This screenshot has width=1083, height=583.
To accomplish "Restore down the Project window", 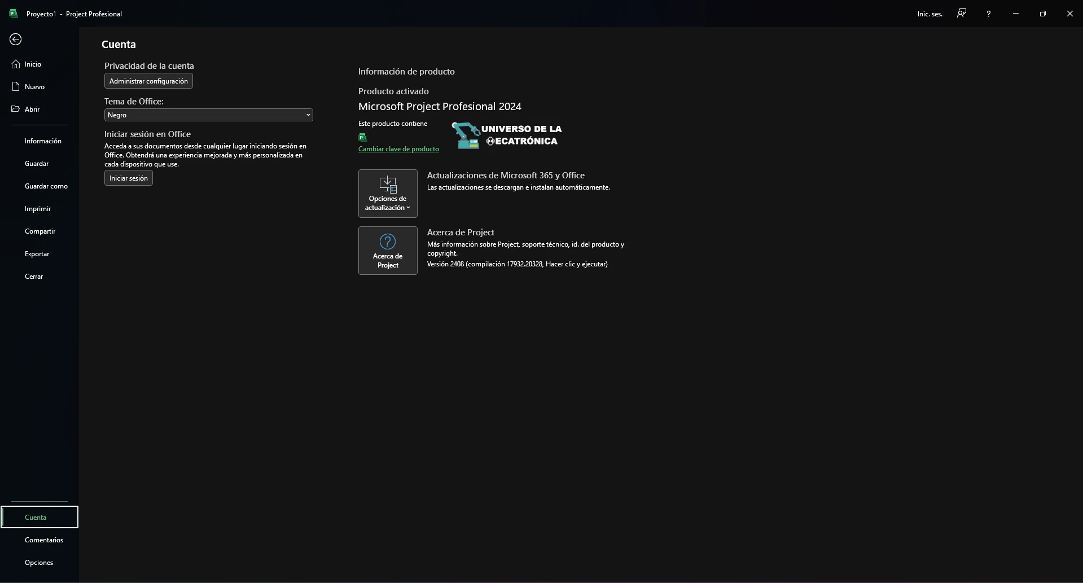I will (x=1043, y=14).
